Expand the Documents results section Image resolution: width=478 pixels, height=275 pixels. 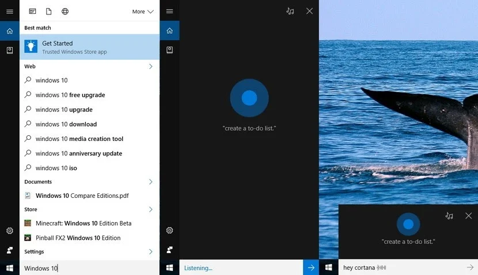pos(150,182)
